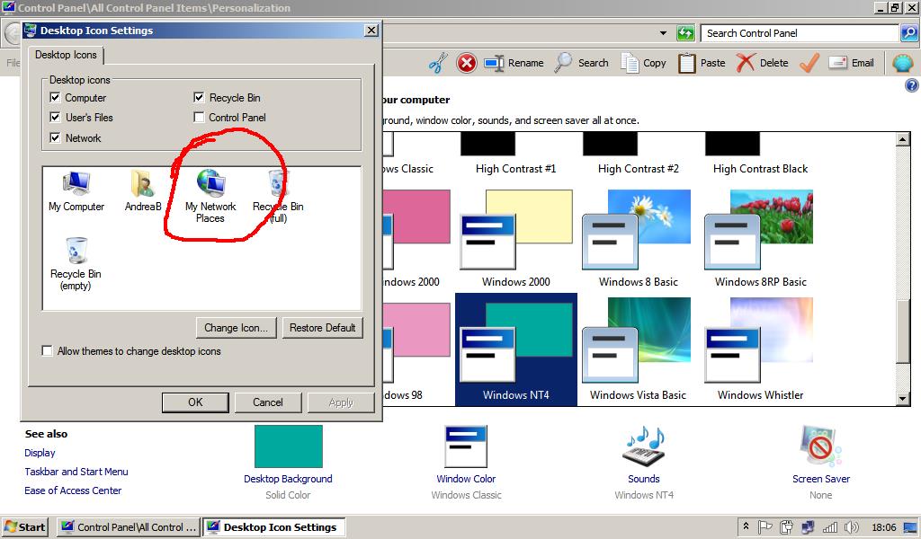Click the Paste clipboard toolbar button
Screen dimensions: 921x539
tap(702, 63)
